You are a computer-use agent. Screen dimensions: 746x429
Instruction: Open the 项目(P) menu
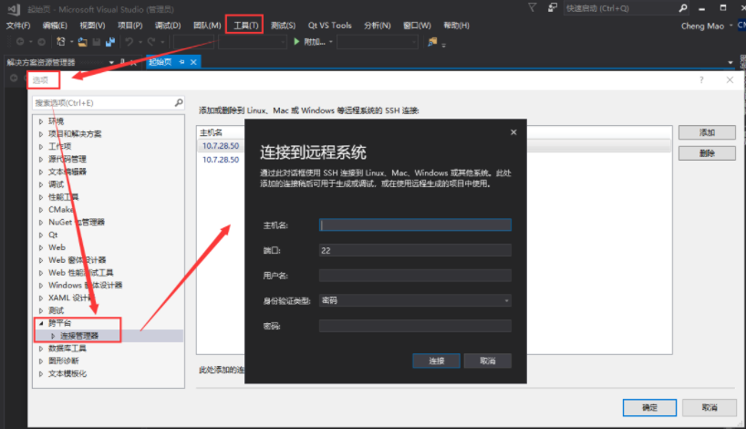tap(130, 26)
